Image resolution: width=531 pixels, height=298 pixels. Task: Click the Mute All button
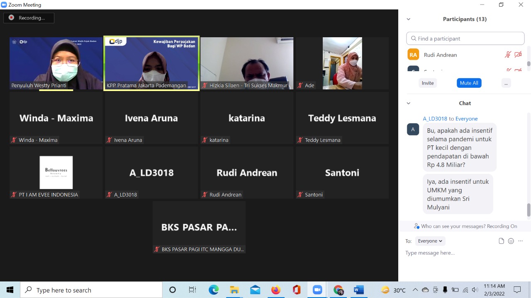coord(469,83)
